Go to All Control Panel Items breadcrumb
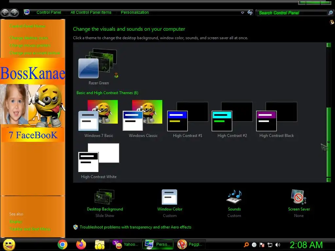Image resolution: width=335 pixels, height=251 pixels. click(91, 12)
